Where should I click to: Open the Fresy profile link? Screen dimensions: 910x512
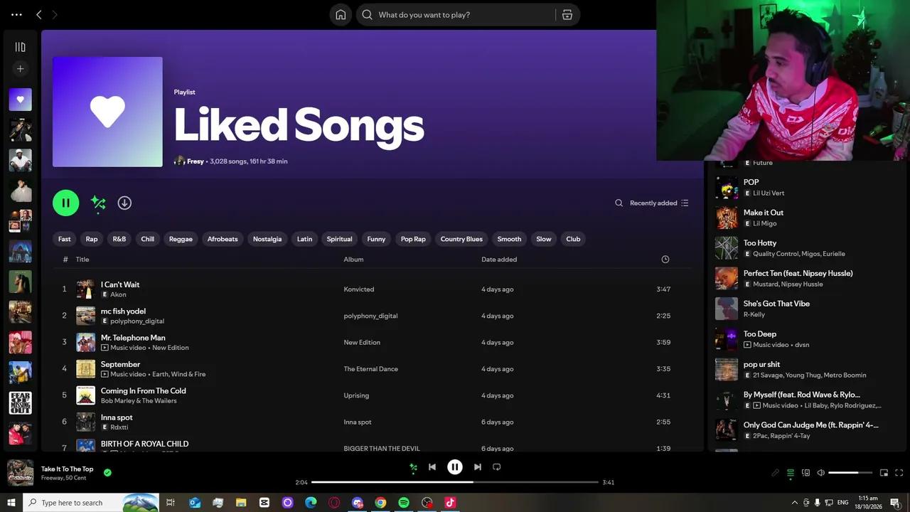pos(196,161)
